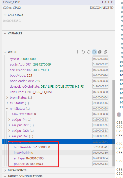Toggle the chip-shaped address display button
The width and height of the screenshot is (123, 178).
point(94,52)
